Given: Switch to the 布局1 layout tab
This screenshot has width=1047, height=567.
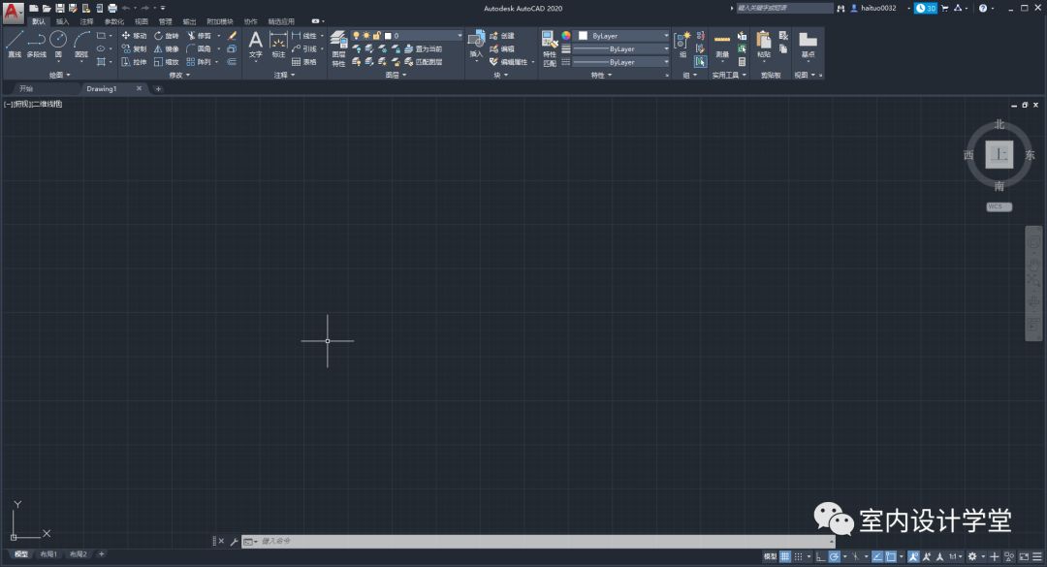Looking at the screenshot, I should 48,554.
